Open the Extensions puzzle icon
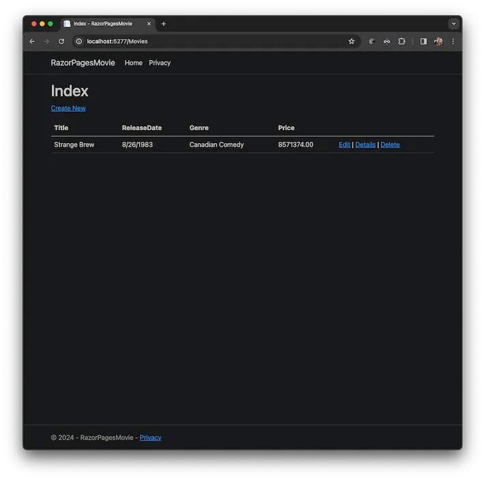Image resolution: width=485 pixels, height=480 pixels. tap(402, 42)
